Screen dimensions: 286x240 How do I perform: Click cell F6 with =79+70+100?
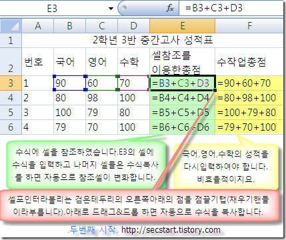(x=249, y=127)
